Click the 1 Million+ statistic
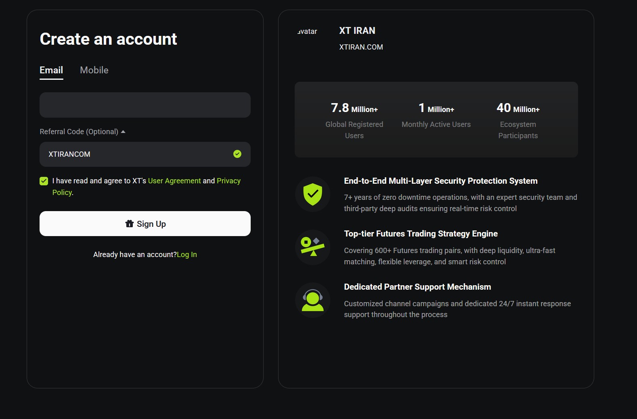This screenshot has height=419, width=637. tap(436, 108)
